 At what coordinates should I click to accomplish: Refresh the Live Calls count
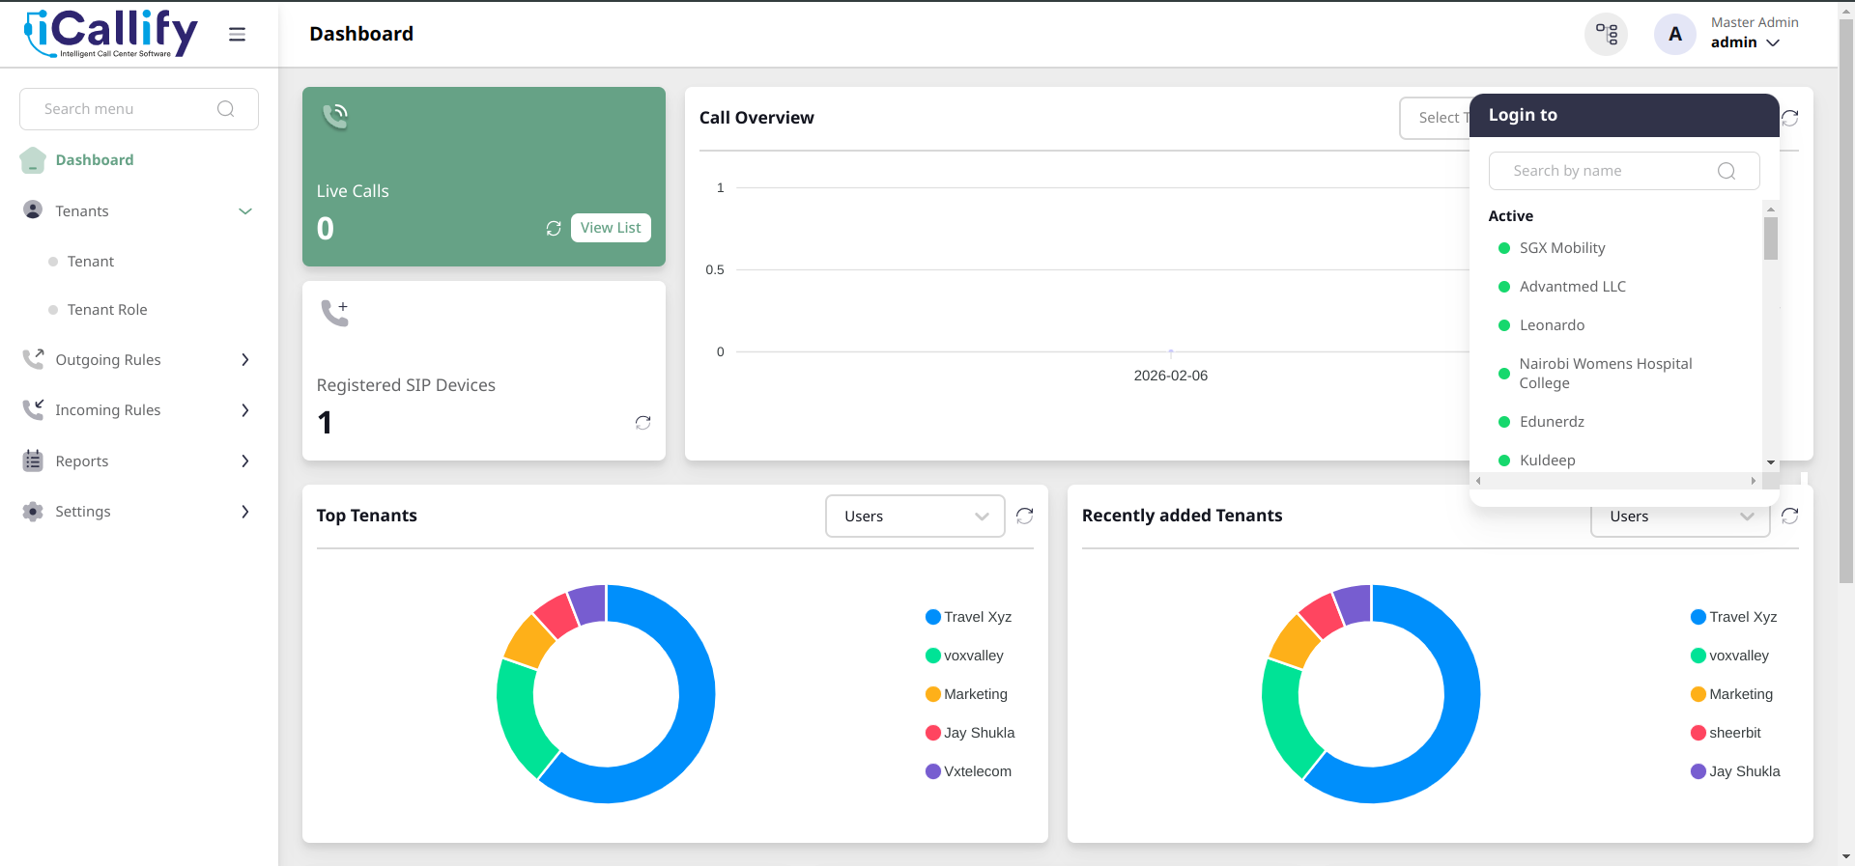[554, 228]
